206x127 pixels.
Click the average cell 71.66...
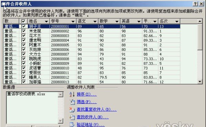tap(150, 82)
